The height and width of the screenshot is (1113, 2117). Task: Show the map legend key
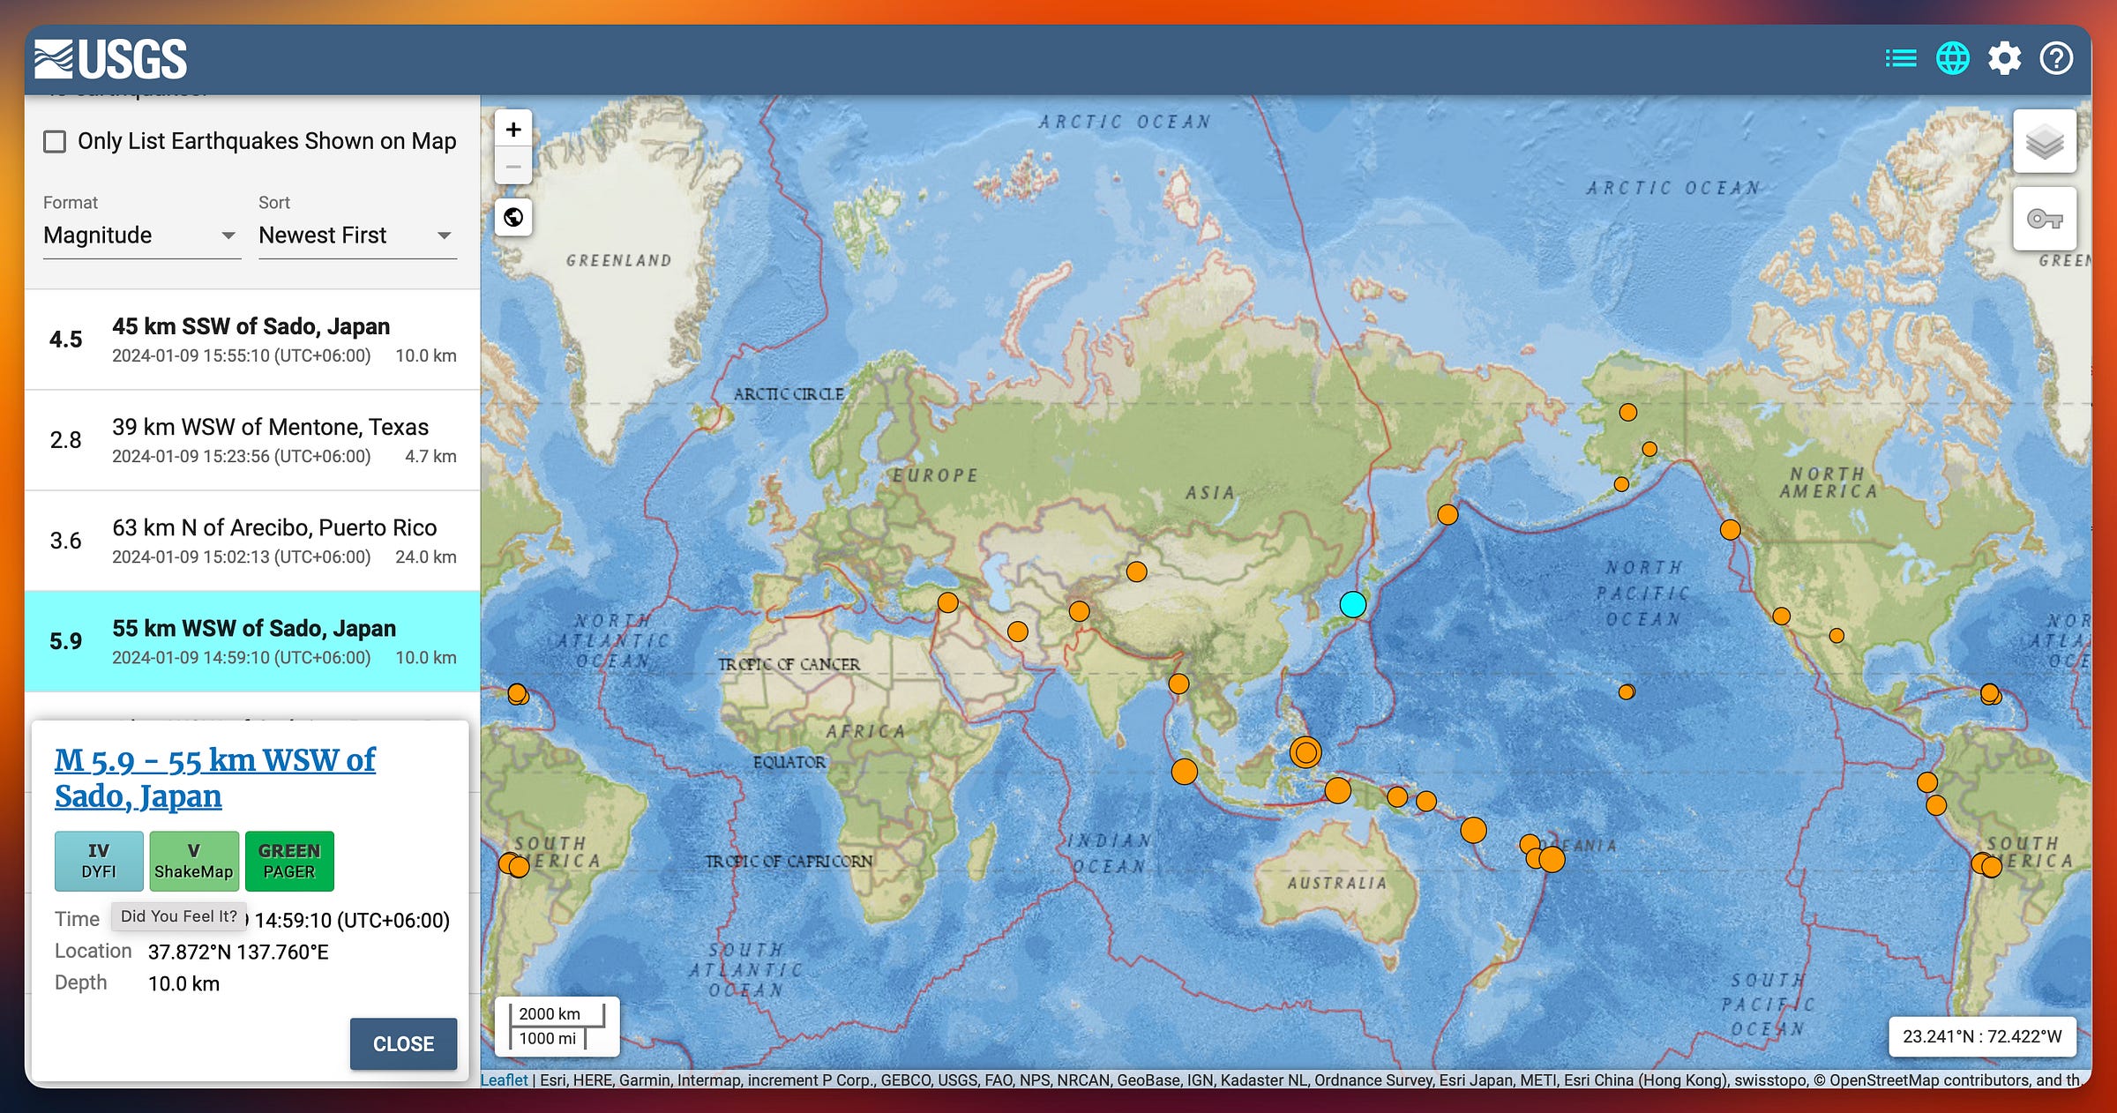click(2044, 219)
